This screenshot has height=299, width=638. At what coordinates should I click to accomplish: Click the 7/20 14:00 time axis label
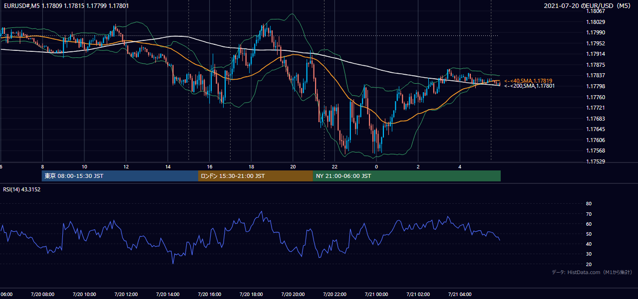[167, 294]
